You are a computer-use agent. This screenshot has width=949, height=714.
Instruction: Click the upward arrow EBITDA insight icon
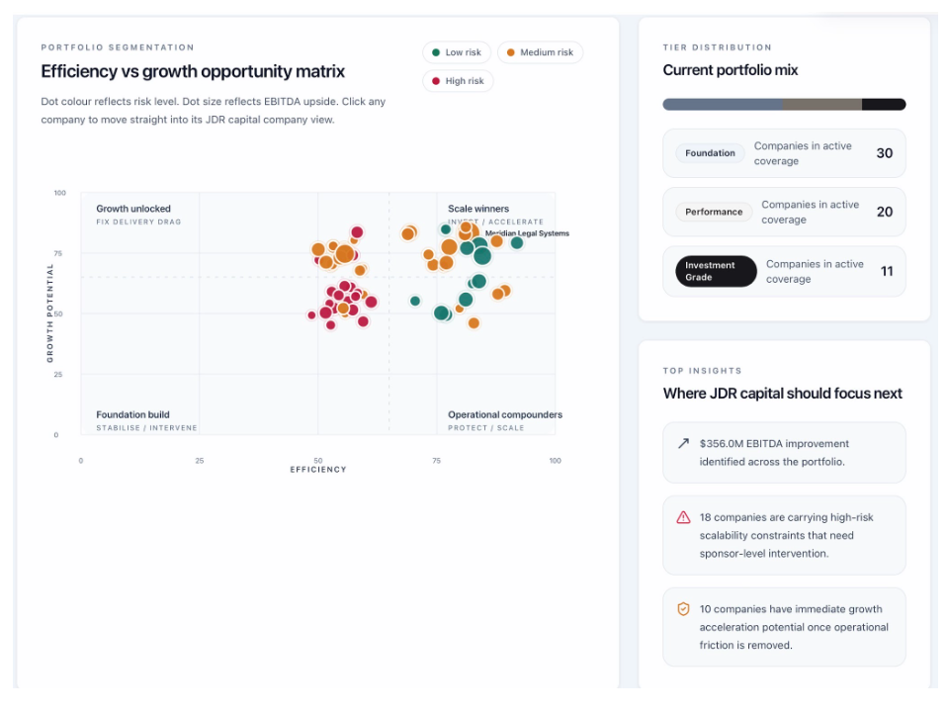[683, 443]
